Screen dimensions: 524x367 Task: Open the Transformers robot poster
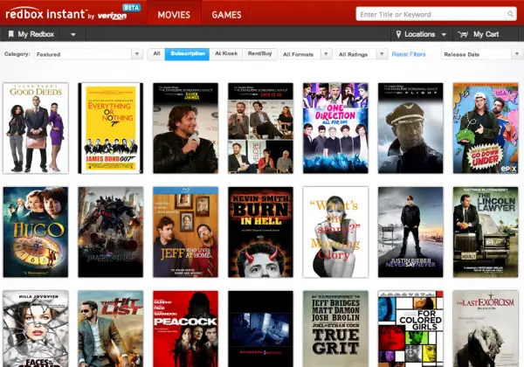(x=111, y=232)
